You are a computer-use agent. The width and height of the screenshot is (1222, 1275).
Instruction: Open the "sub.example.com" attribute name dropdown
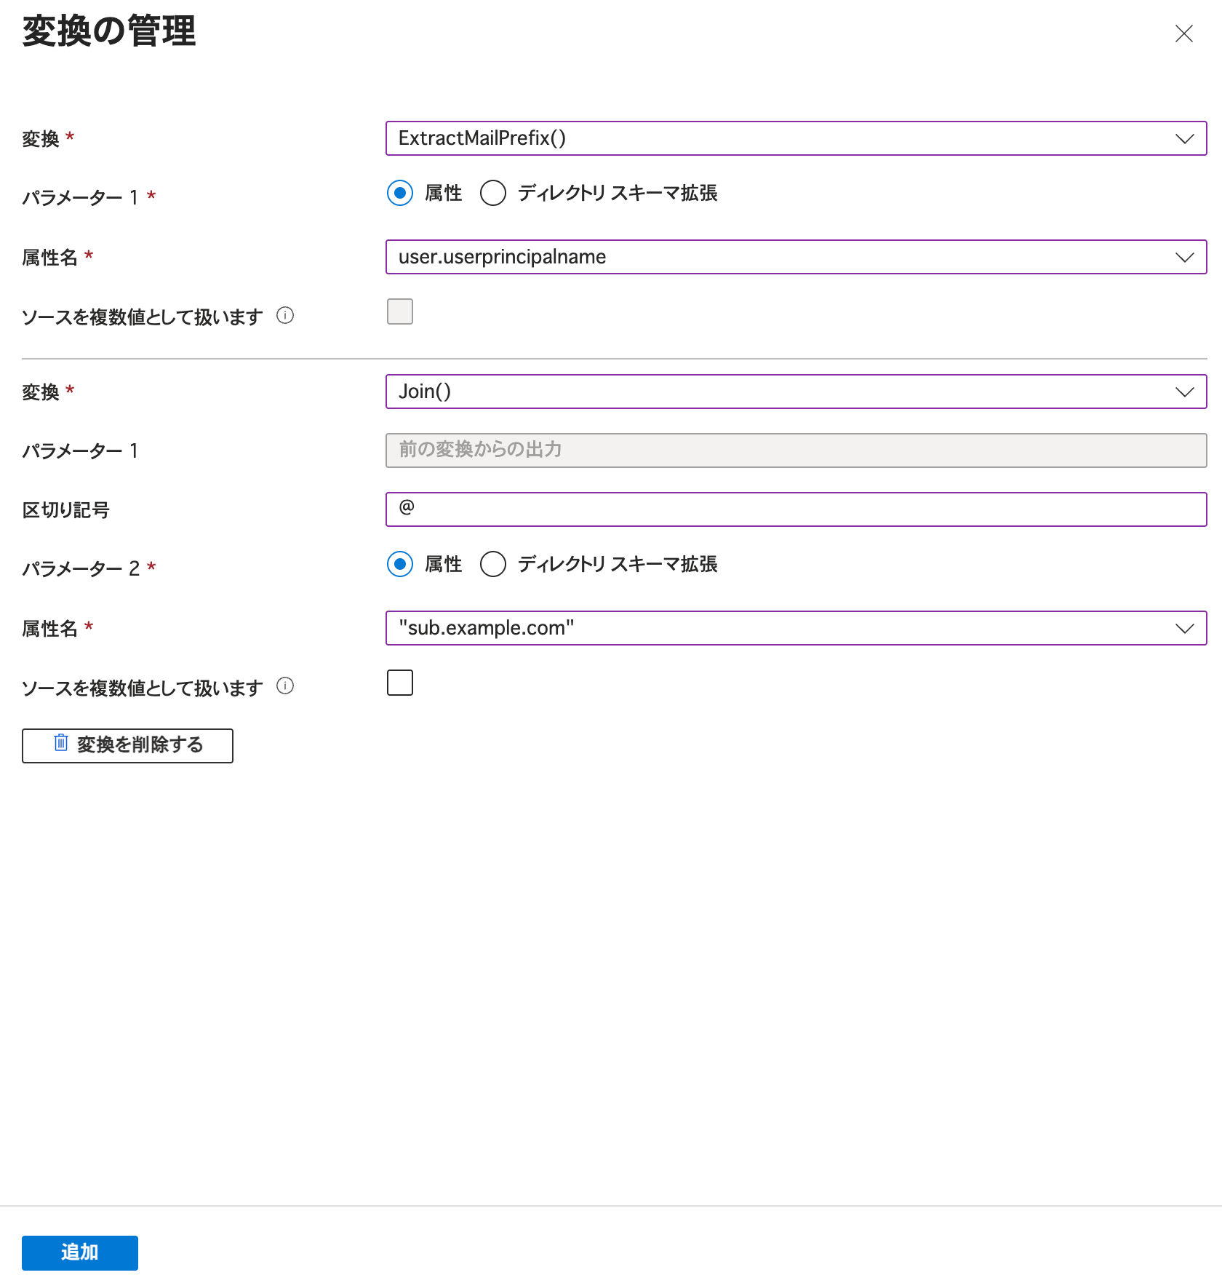point(796,628)
